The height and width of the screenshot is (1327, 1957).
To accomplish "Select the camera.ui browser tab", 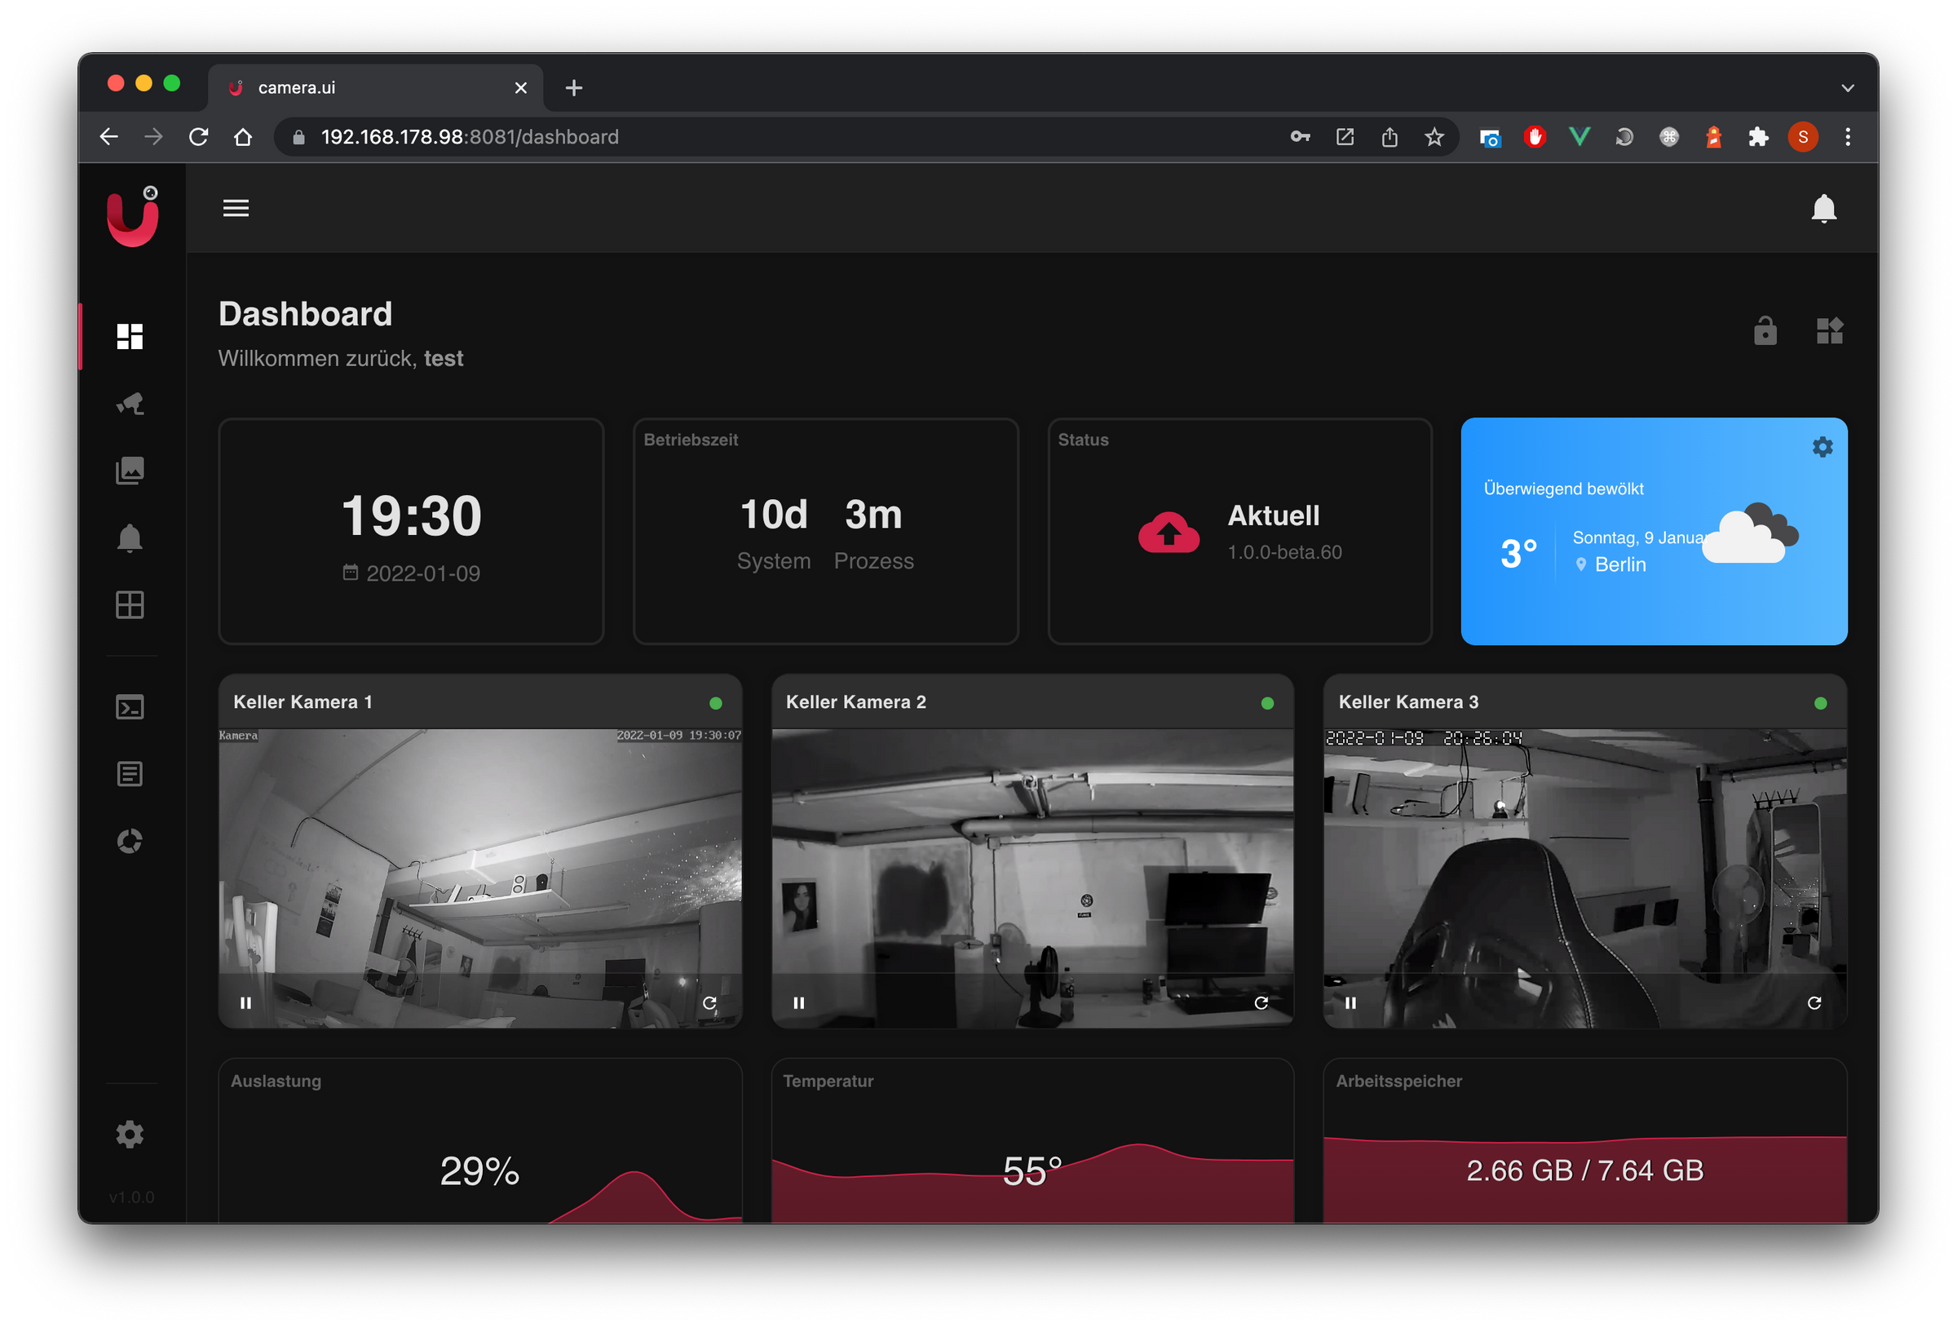I will (375, 87).
